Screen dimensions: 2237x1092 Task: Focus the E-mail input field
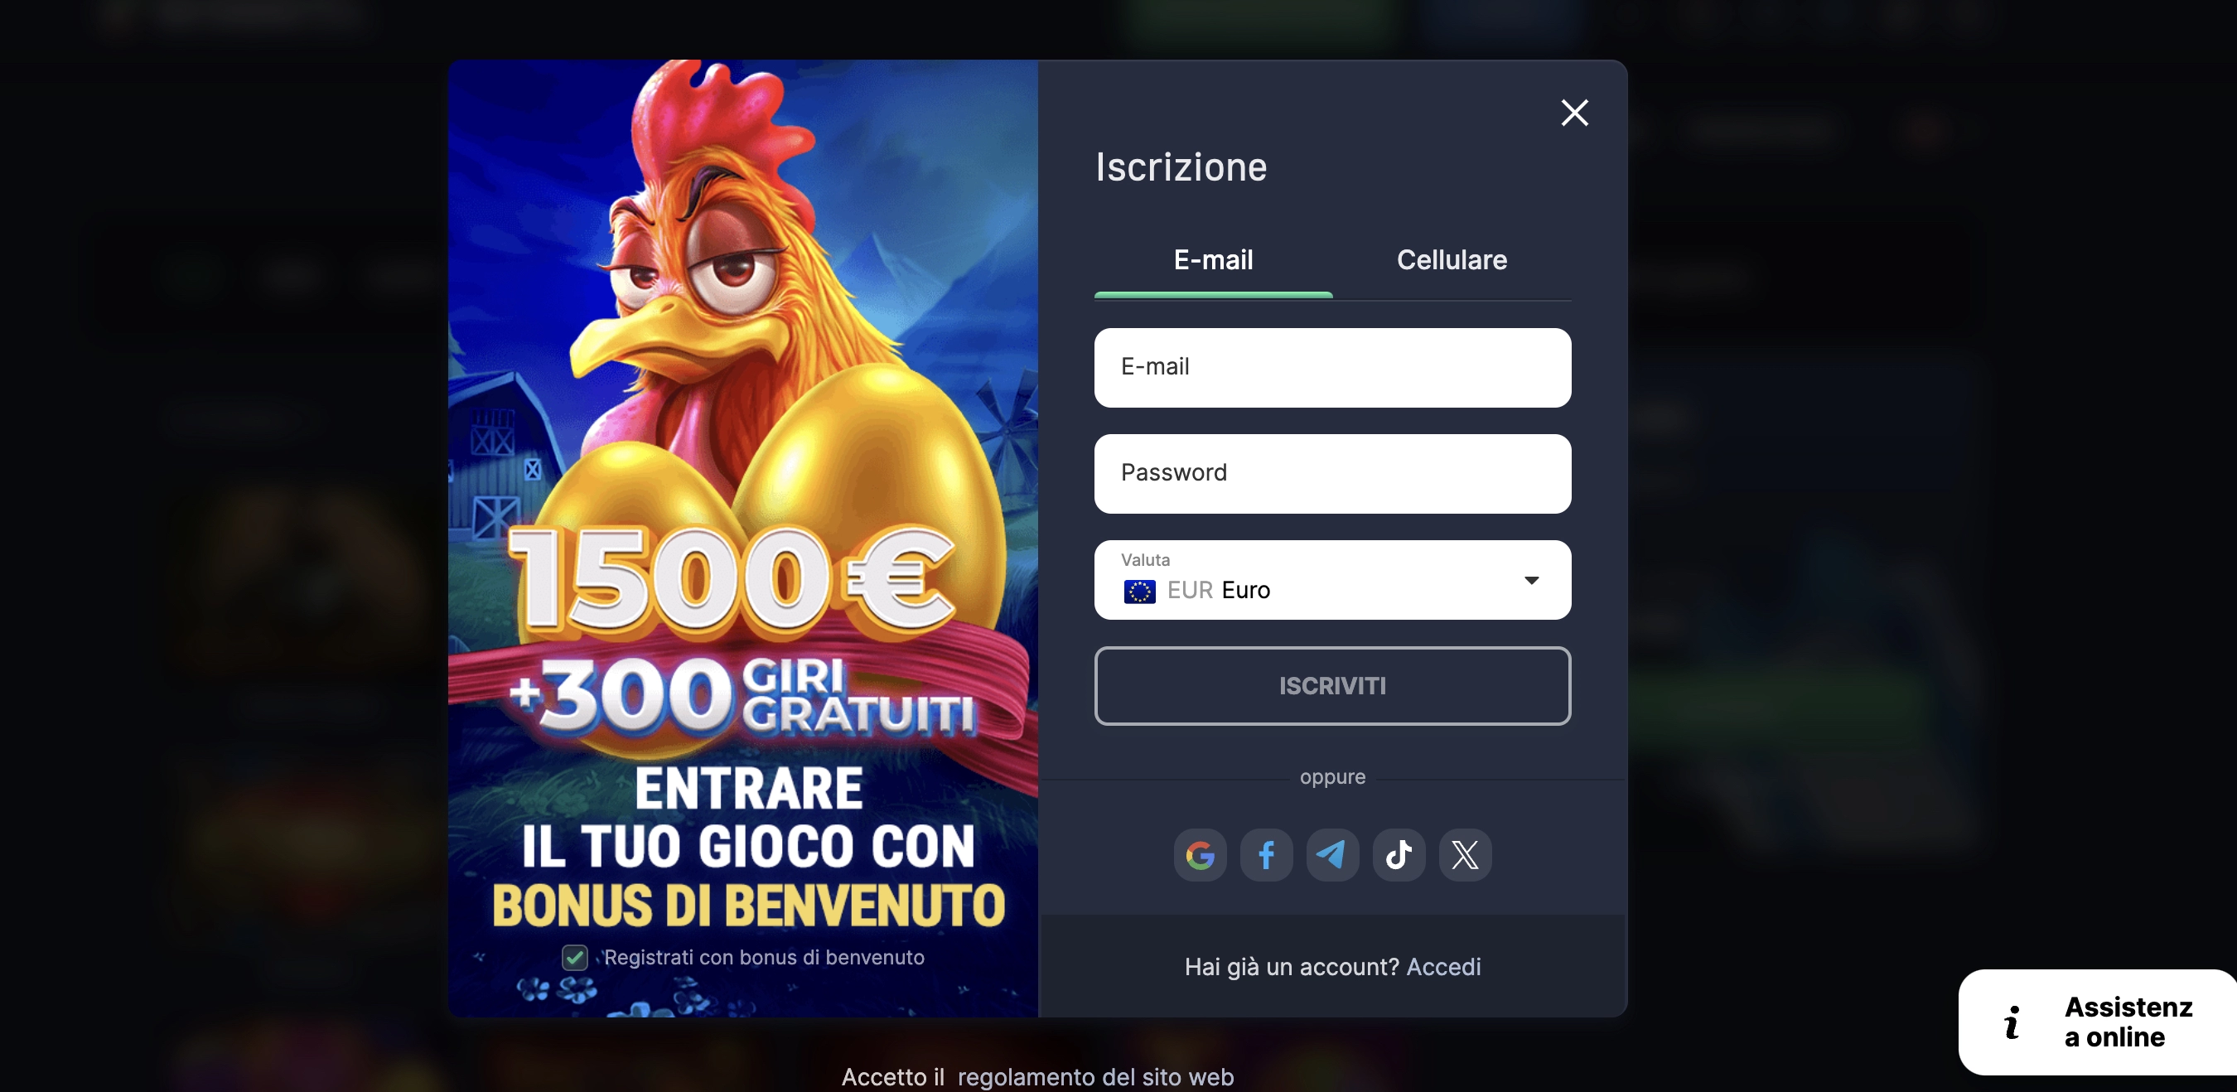(1332, 368)
